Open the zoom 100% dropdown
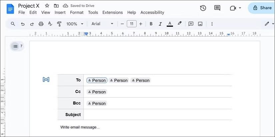Viewport: 275px width, 137px height. pos(75,24)
